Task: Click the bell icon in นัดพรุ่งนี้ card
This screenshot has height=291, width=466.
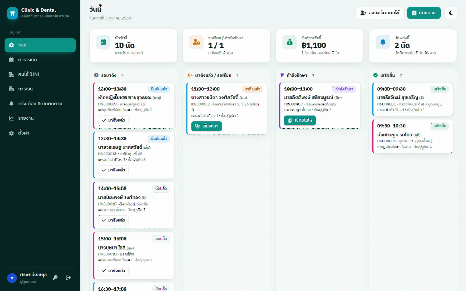Action: click(383, 42)
